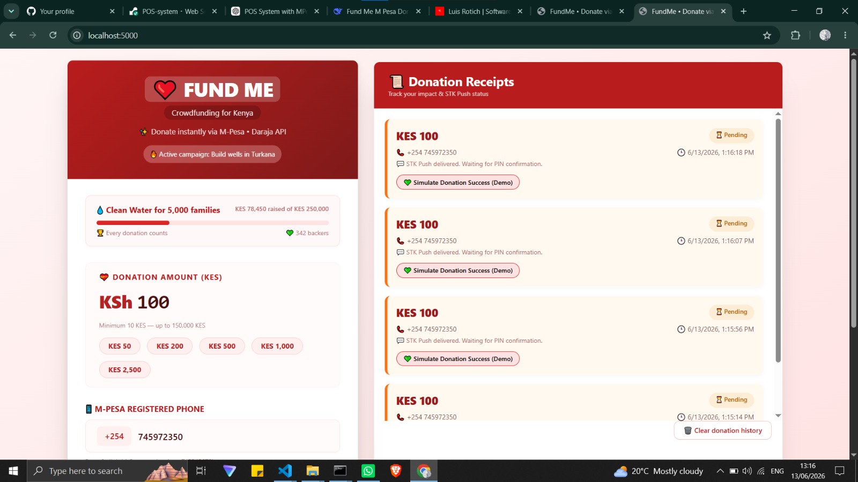858x482 pixels.
Task: Click the trash icon in Clear donation history
Action: pyautogui.click(x=687, y=431)
